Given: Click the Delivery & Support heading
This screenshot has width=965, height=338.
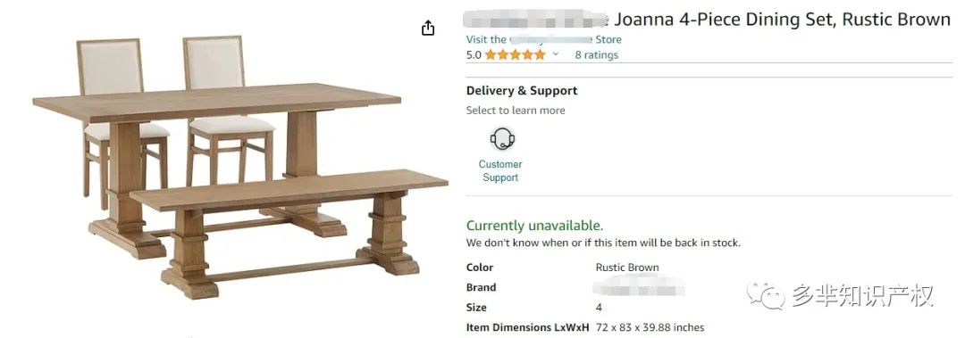Looking at the screenshot, I should [x=521, y=90].
